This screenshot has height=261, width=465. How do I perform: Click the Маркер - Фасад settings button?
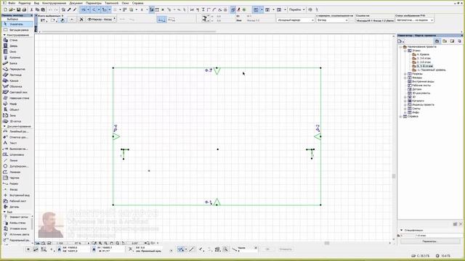coord(101,20)
